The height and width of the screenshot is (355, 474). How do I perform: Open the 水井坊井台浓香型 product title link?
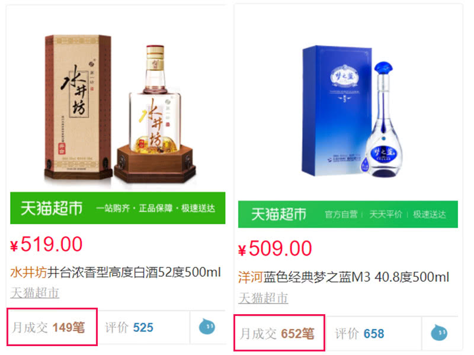click(116, 272)
